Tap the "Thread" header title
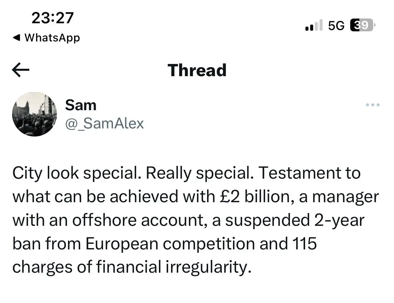Image resolution: width=394 pixels, height=303 pixels. click(197, 70)
